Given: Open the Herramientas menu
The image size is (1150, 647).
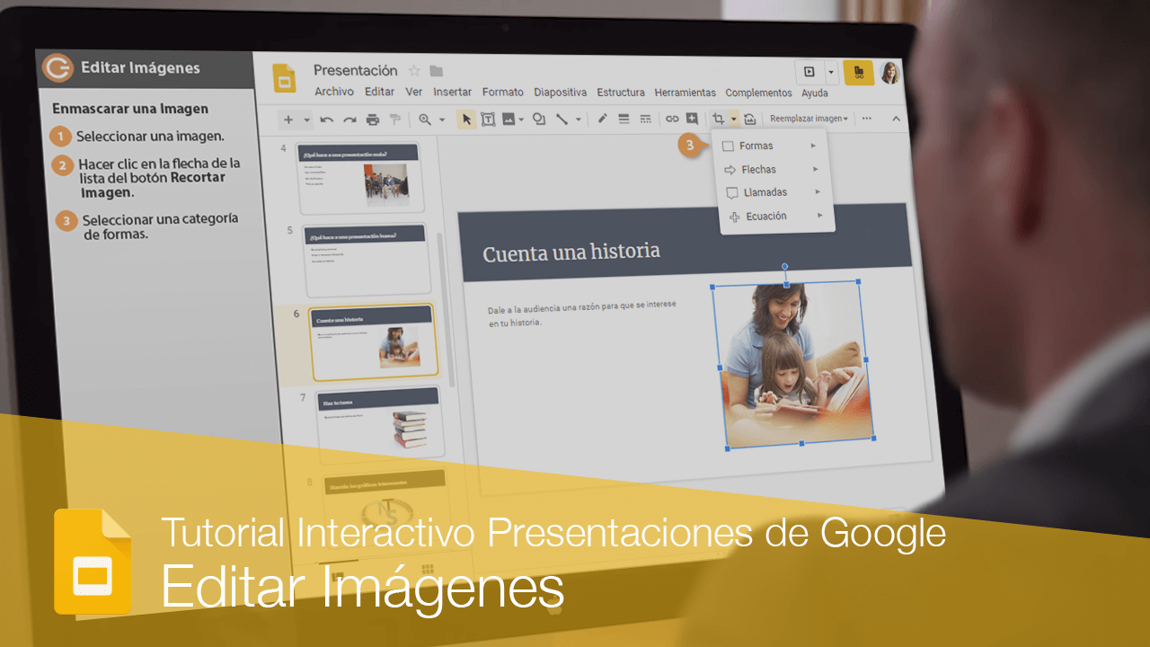Looking at the screenshot, I should click(686, 93).
